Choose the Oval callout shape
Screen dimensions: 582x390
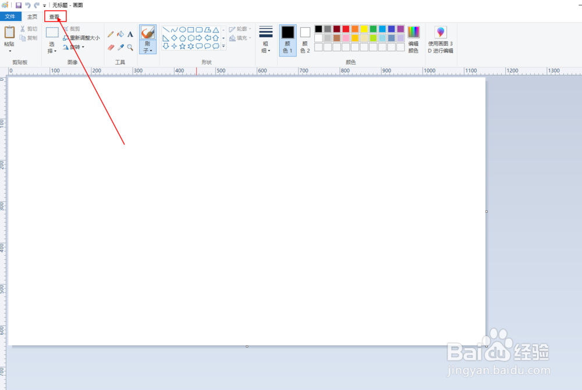pyautogui.click(x=208, y=46)
